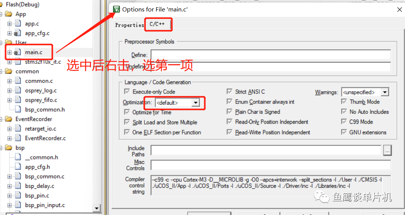Open the Warnings dropdown
This screenshot has height=215, width=405.
385,92
